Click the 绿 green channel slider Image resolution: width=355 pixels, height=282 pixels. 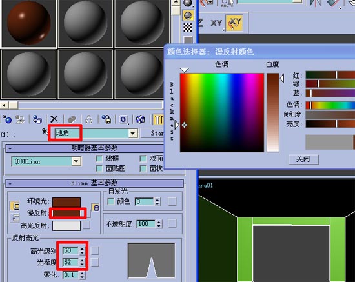coord(330,84)
